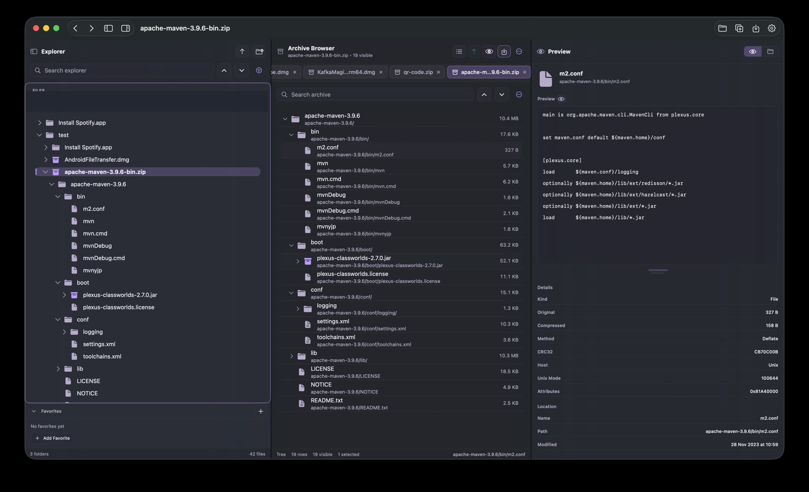Select plexus-classworlds.license in the archive list
The height and width of the screenshot is (492, 809).
coord(401,277)
